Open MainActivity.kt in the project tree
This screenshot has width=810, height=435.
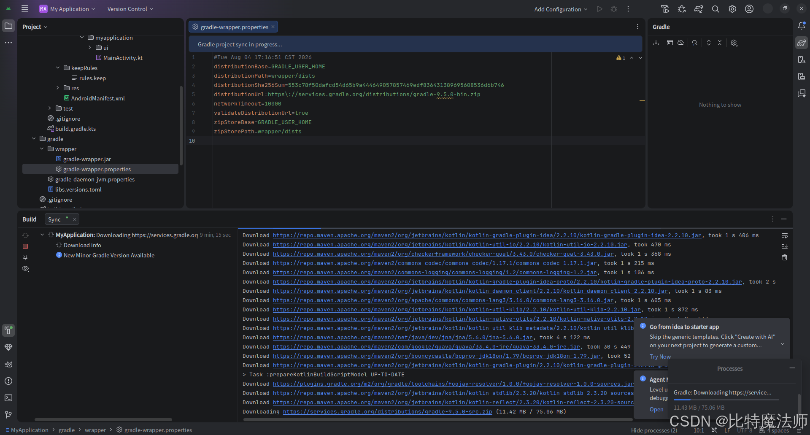(x=123, y=58)
